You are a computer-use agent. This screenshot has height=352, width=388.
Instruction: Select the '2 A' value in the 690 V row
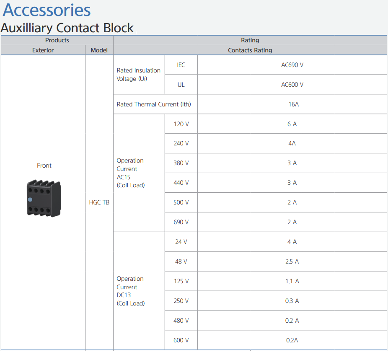point(292,222)
